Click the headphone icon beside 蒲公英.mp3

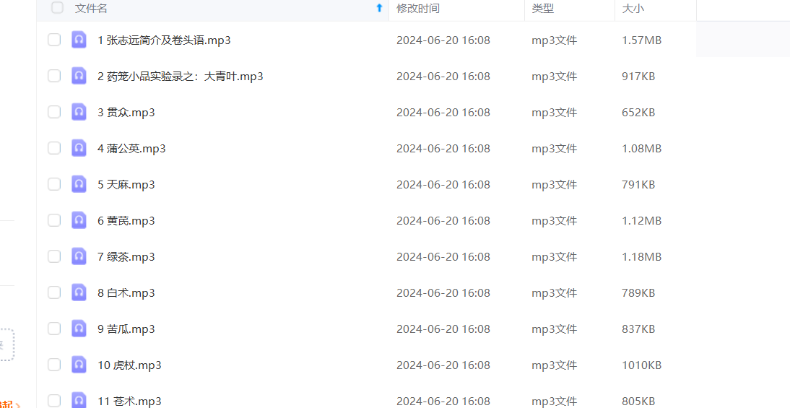point(79,148)
